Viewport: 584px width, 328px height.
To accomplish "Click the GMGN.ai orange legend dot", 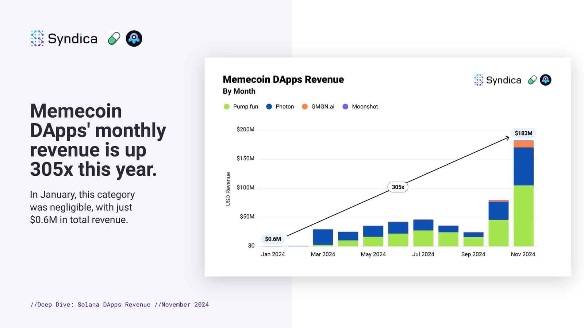I will [305, 106].
